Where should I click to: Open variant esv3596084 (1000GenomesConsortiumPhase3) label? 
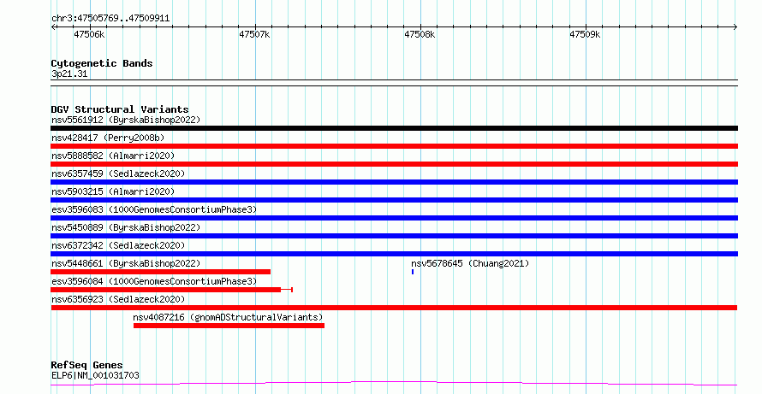pos(154,281)
